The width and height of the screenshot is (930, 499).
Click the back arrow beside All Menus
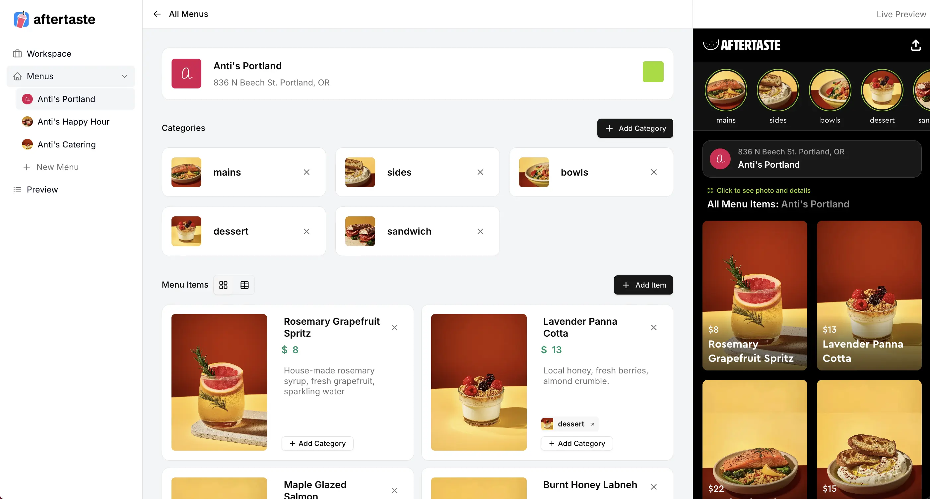click(x=157, y=14)
